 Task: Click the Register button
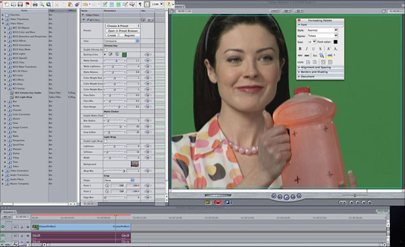pyautogui.click(x=130, y=35)
